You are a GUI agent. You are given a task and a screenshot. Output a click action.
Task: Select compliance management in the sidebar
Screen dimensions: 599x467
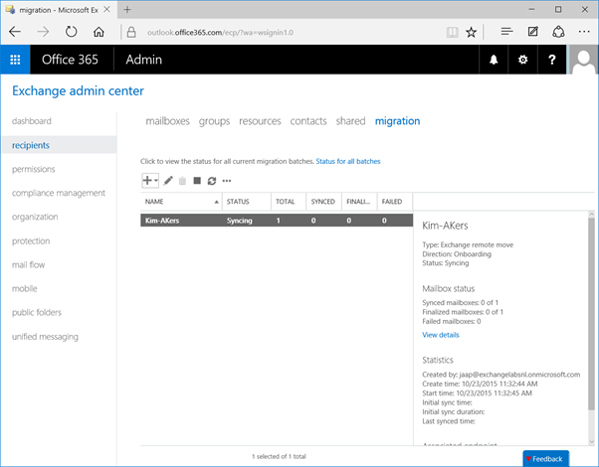(58, 193)
